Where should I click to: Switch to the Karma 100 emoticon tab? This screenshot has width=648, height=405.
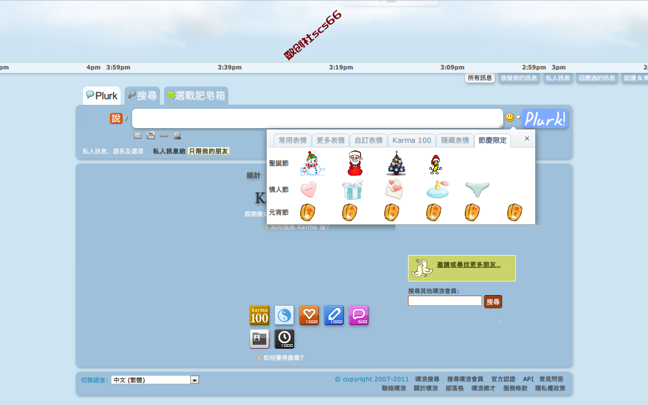click(412, 140)
